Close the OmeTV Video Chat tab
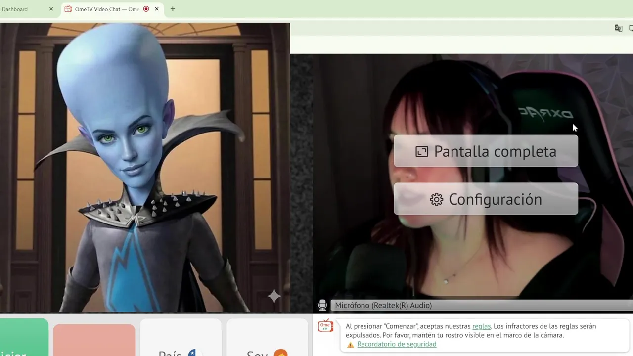This screenshot has width=633, height=356. (x=157, y=9)
